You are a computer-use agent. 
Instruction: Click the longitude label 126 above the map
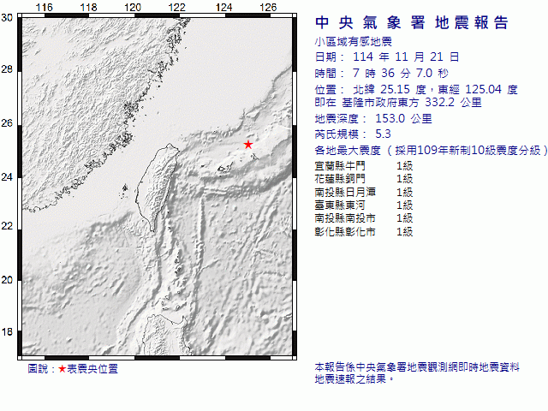coord(268,8)
